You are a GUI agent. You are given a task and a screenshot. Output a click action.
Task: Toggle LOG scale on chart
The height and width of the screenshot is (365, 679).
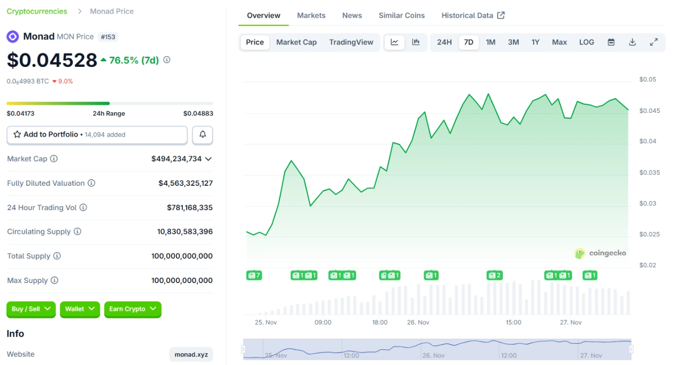(586, 42)
